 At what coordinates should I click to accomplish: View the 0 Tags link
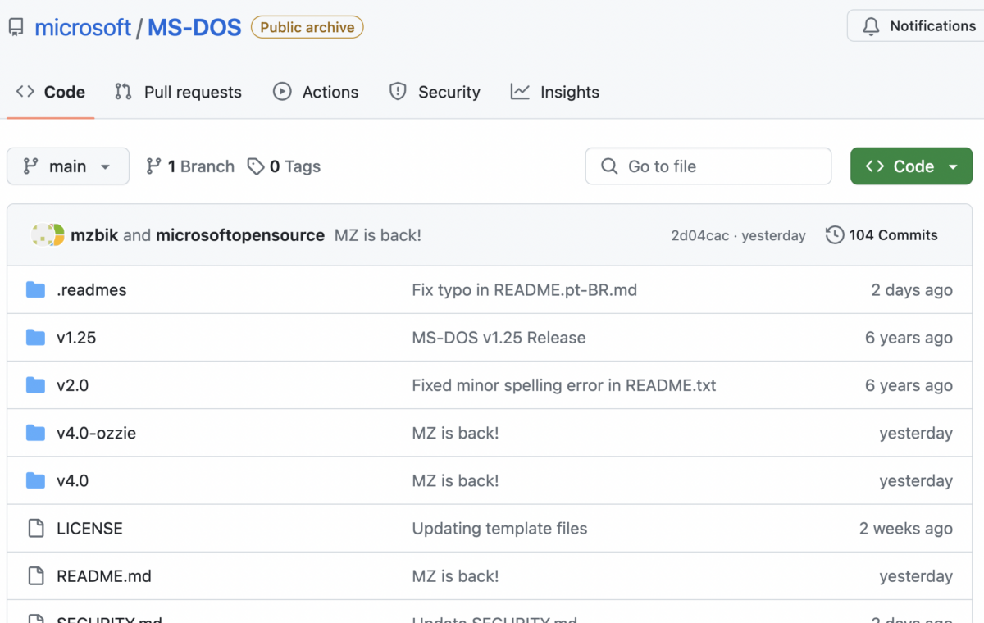(x=284, y=166)
